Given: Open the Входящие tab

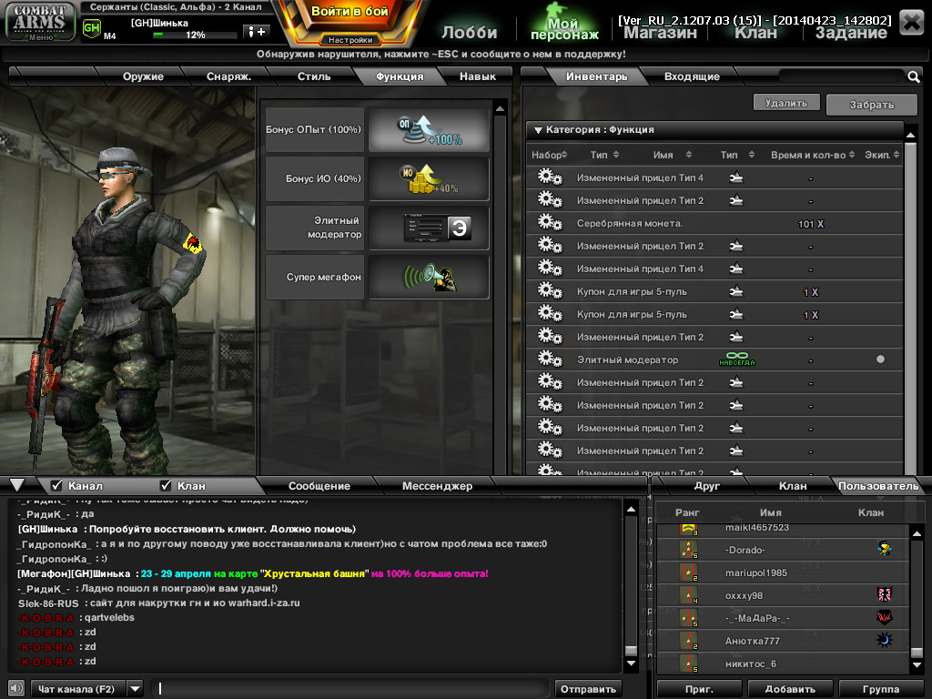Looking at the screenshot, I should click(x=692, y=76).
